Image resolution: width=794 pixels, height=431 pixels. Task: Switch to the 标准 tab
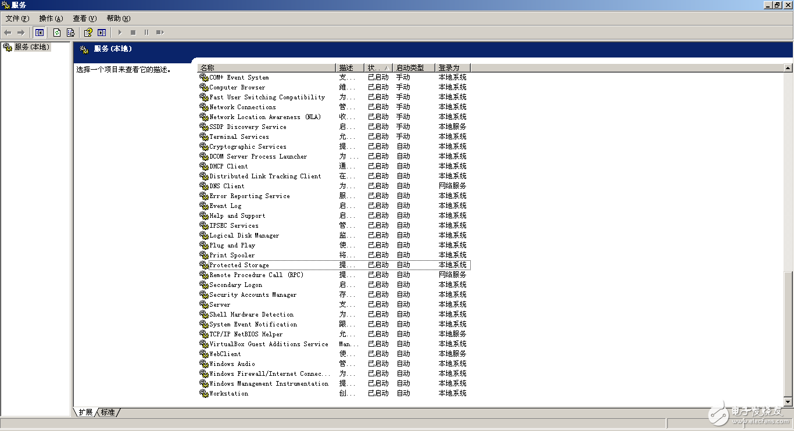click(x=108, y=412)
